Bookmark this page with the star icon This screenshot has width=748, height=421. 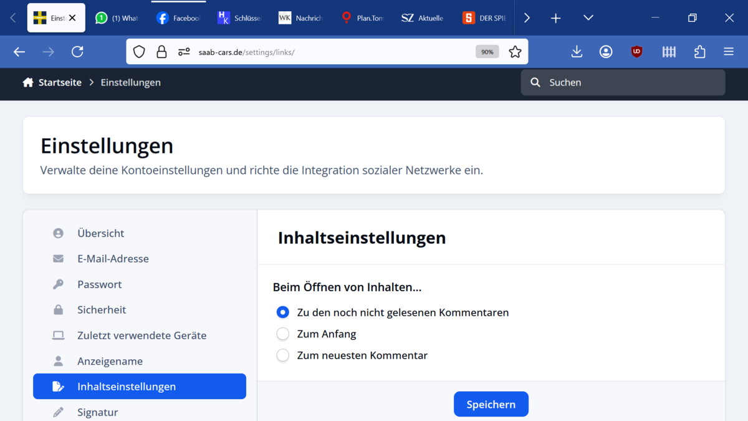coord(515,52)
